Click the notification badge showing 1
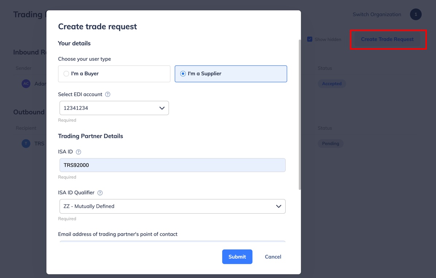436x278 pixels. coord(416,14)
